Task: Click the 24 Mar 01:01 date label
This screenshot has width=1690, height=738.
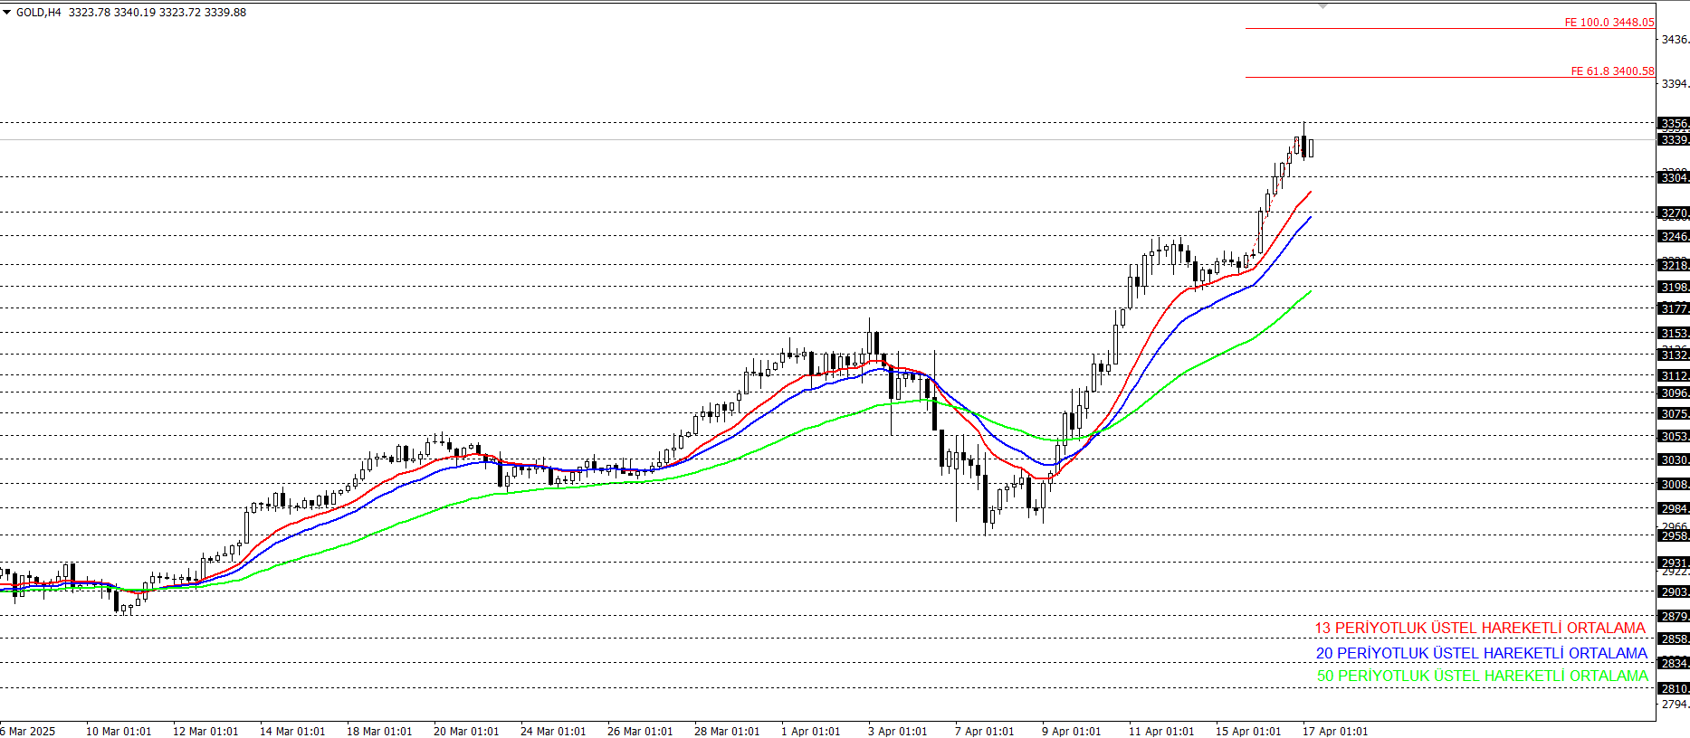Action: click(x=553, y=731)
